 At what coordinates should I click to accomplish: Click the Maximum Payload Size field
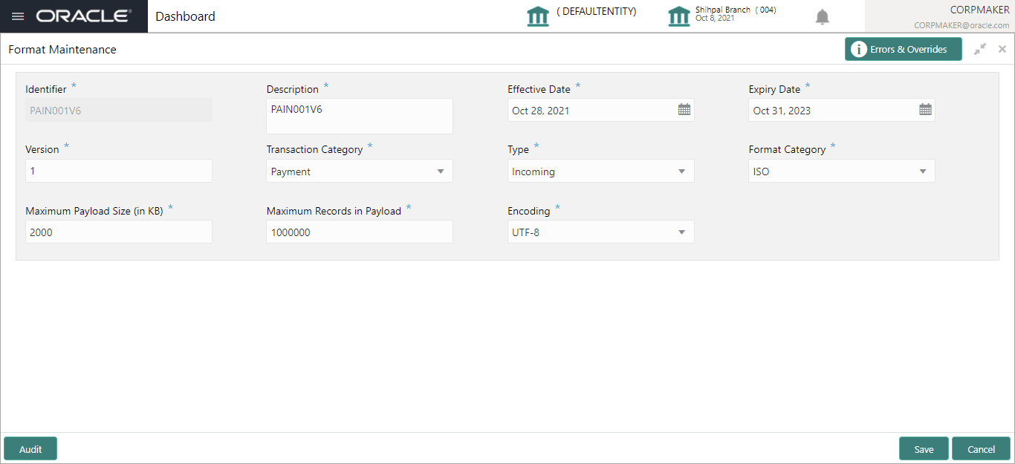click(x=119, y=232)
